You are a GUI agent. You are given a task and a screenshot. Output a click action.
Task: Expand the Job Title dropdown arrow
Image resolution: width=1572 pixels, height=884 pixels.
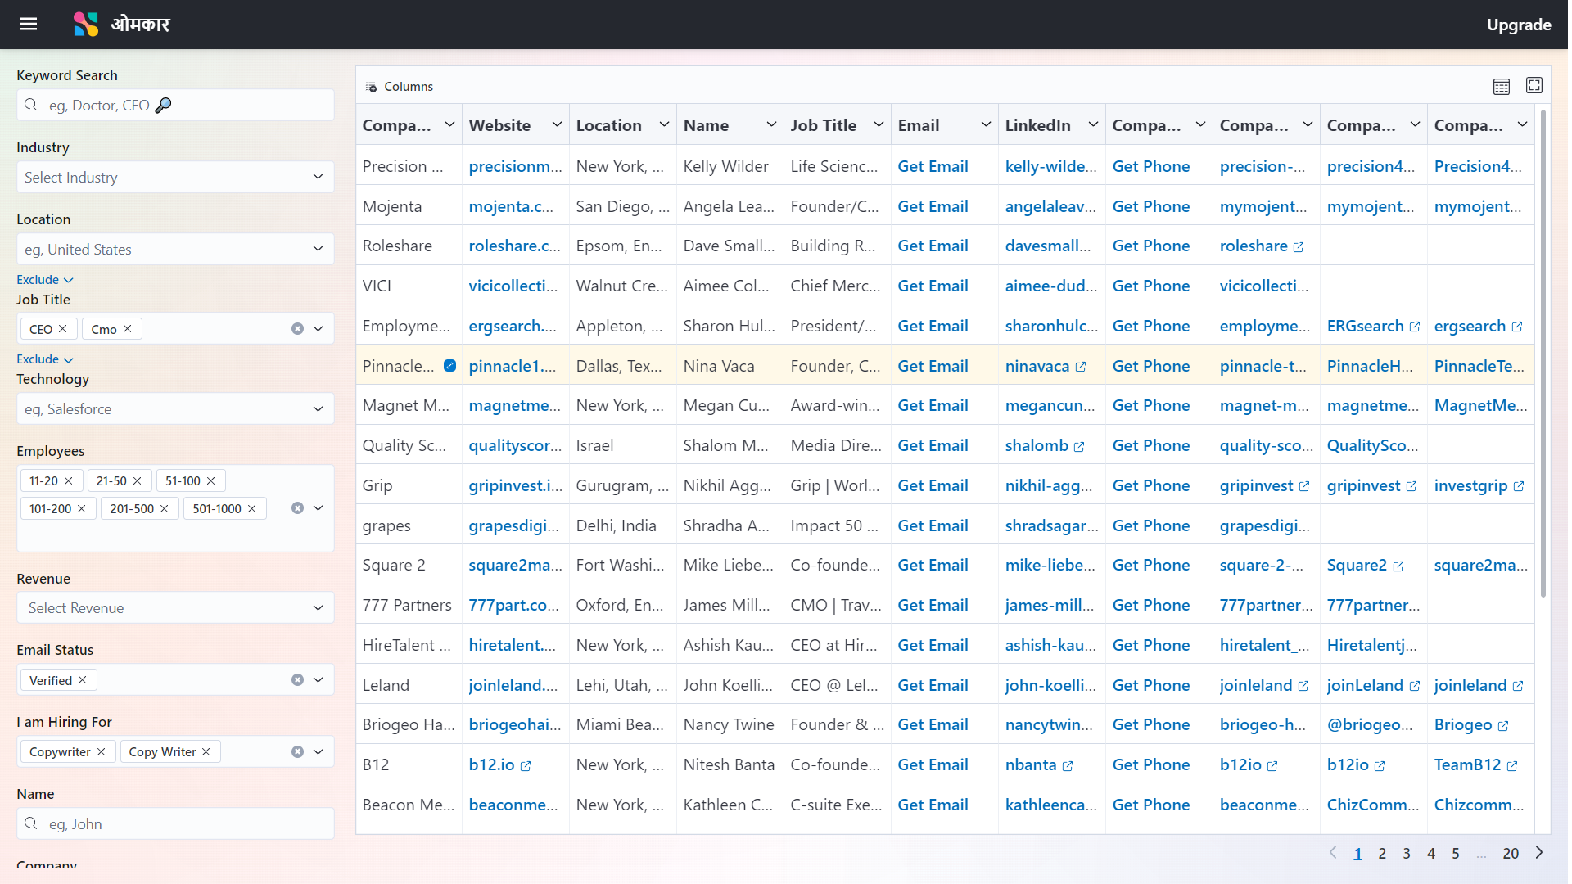(x=318, y=328)
